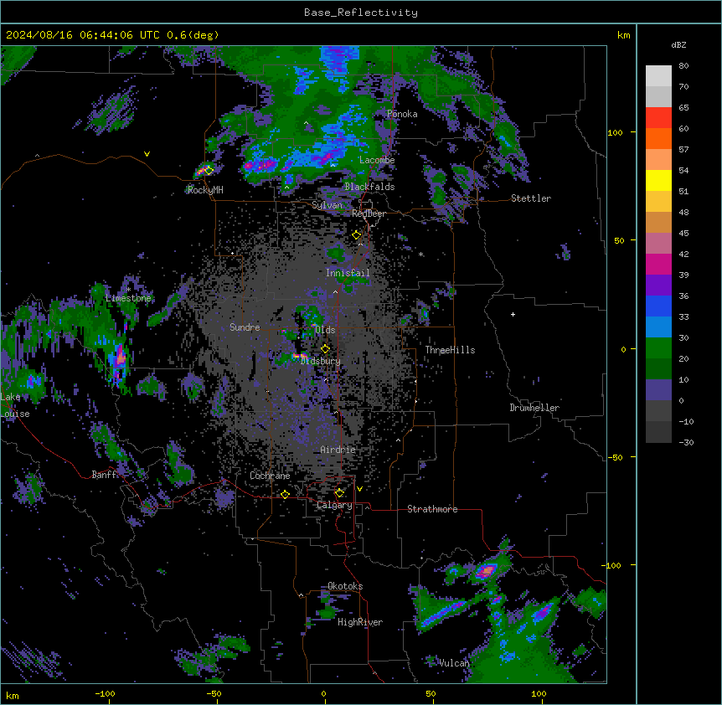Pick the blue 33-36 dBZ legend swatch
The image size is (722, 705).
coord(658,306)
